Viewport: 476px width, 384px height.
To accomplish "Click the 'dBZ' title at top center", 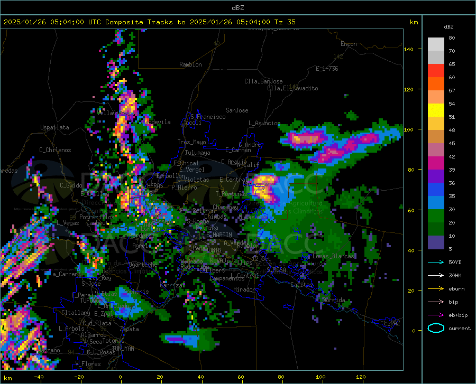I will tap(237, 8).
